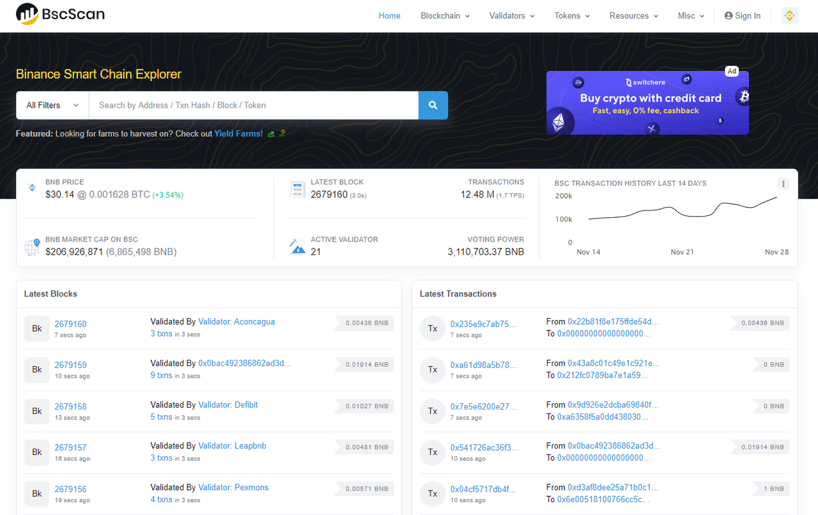
Task: Open transaction 0x235e9c7ab75
Action: click(484, 324)
